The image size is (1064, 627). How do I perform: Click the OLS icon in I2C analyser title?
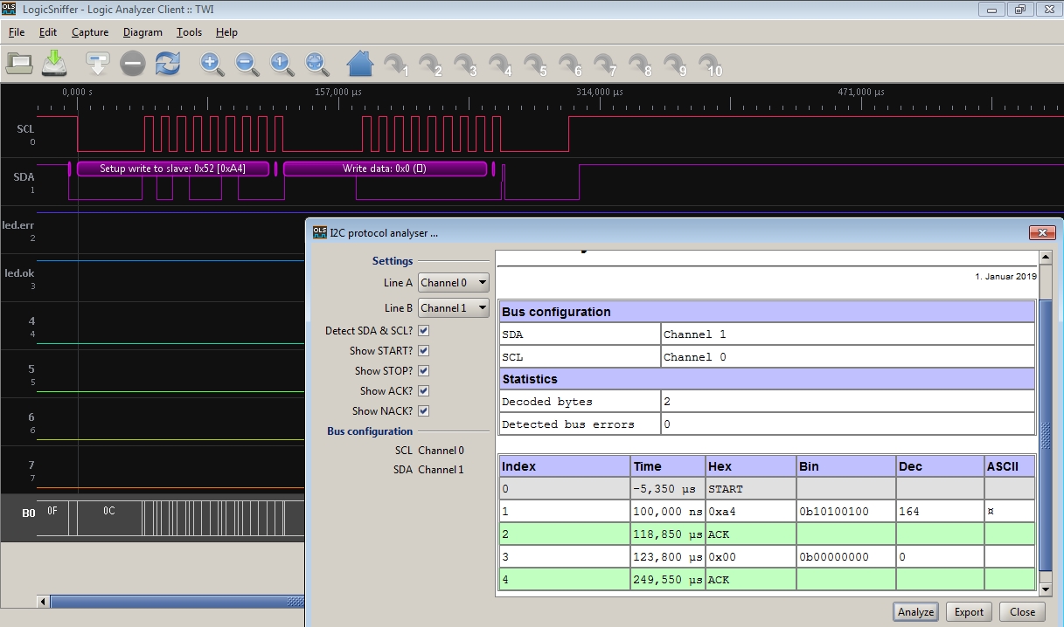(x=319, y=232)
